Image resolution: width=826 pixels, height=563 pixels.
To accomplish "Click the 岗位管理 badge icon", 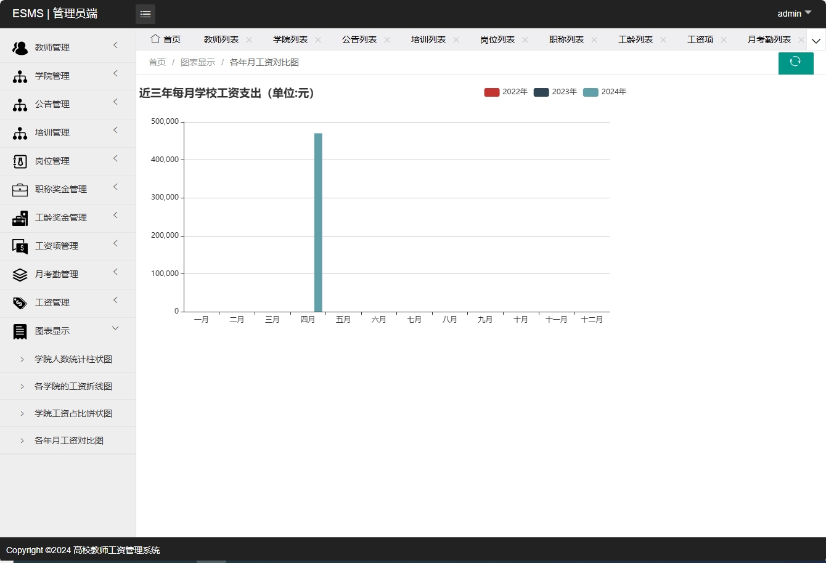I will coord(20,161).
